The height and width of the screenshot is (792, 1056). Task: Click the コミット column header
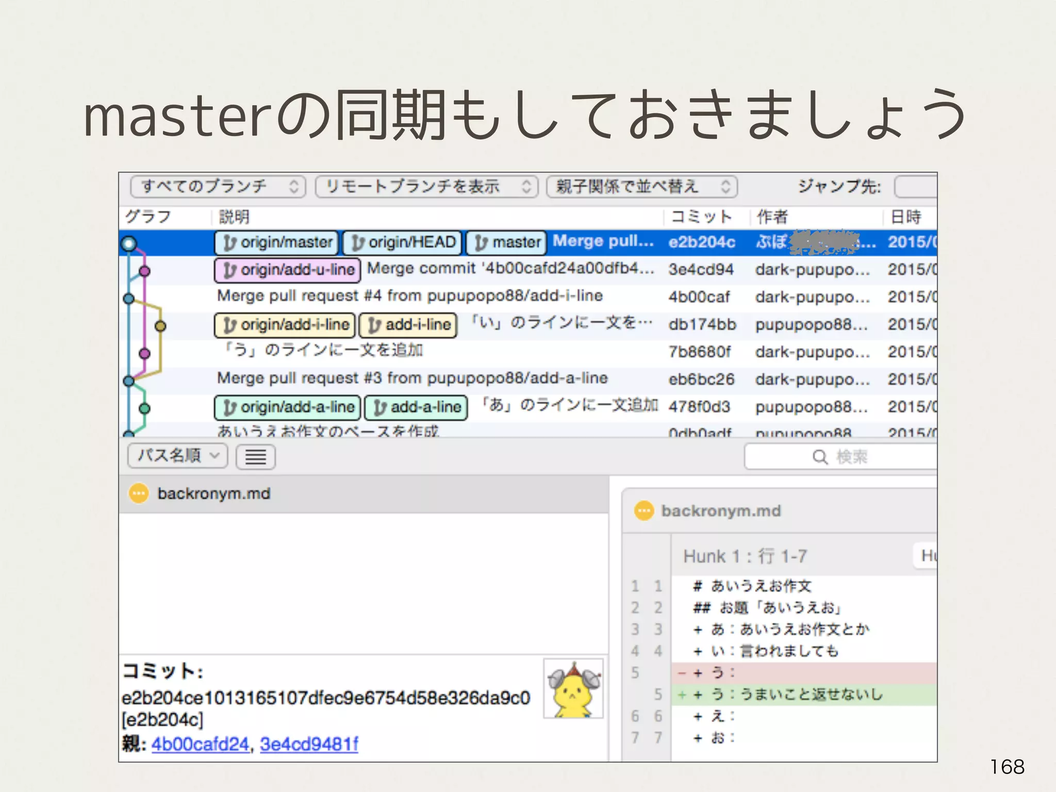click(701, 217)
